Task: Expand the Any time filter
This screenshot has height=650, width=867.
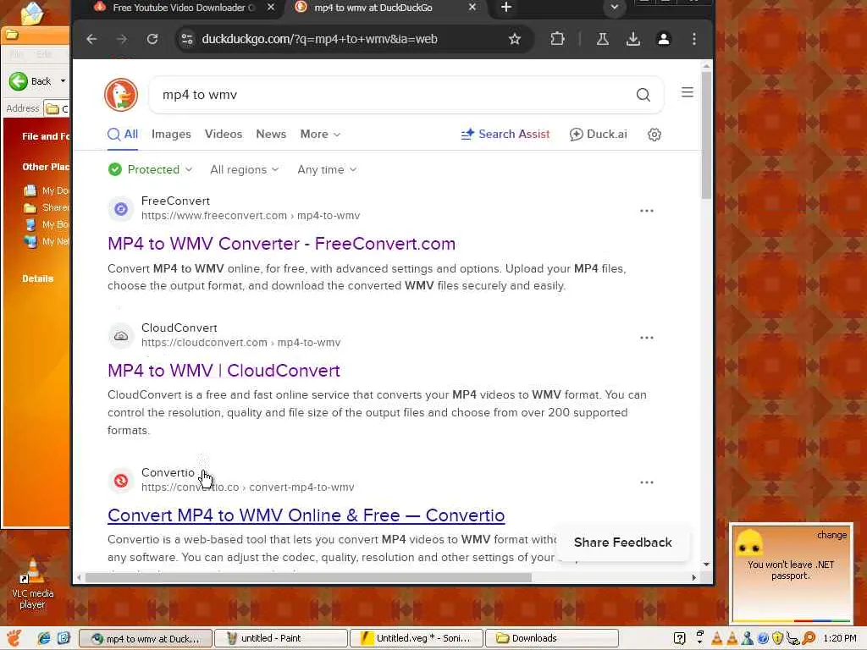Action: 327,169
